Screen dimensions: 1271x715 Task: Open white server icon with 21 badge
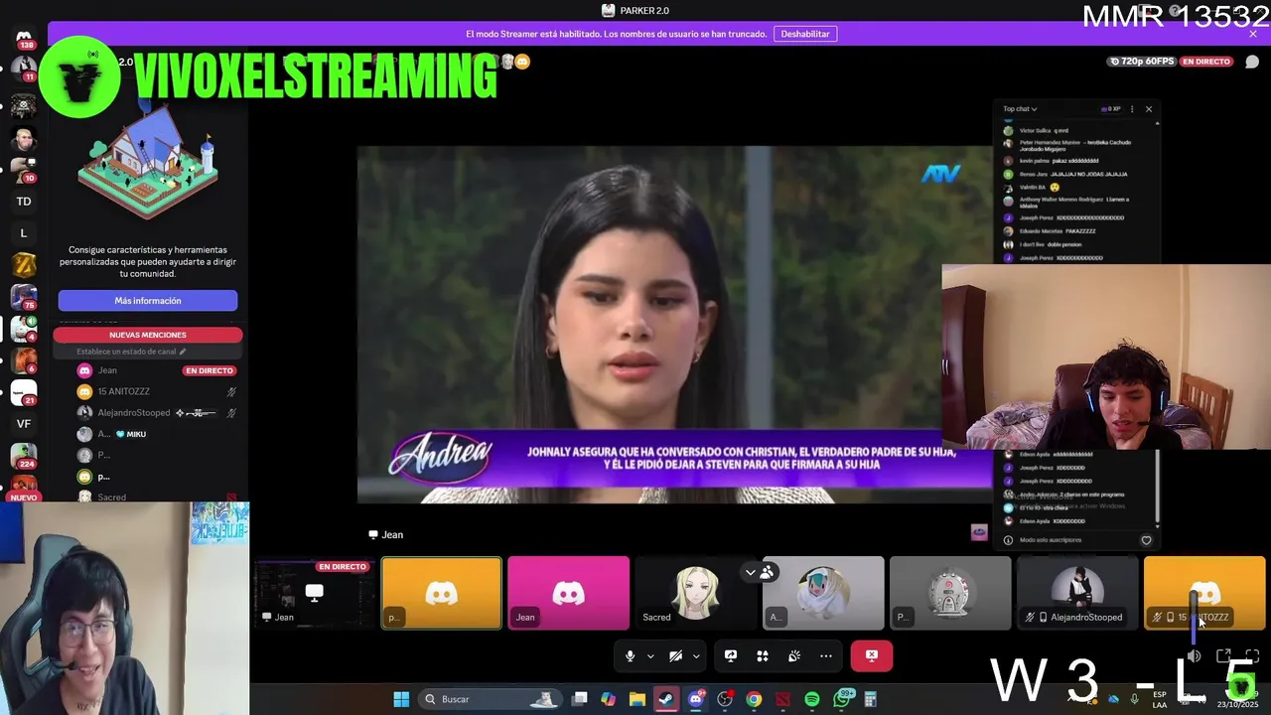pyautogui.click(x=24, y=392)
